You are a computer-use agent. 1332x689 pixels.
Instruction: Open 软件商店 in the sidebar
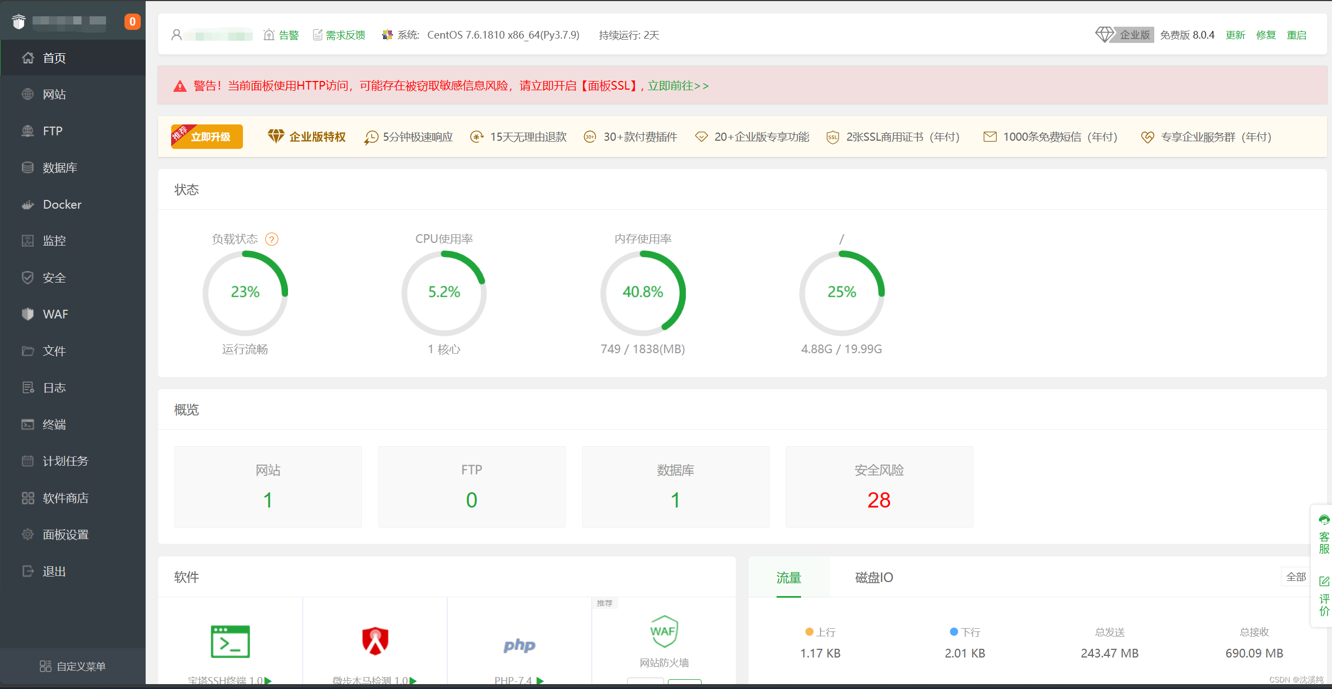65,498
